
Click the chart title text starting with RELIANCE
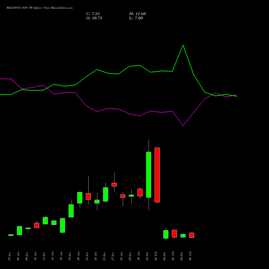pyautogui.click(x=39, y=8)
